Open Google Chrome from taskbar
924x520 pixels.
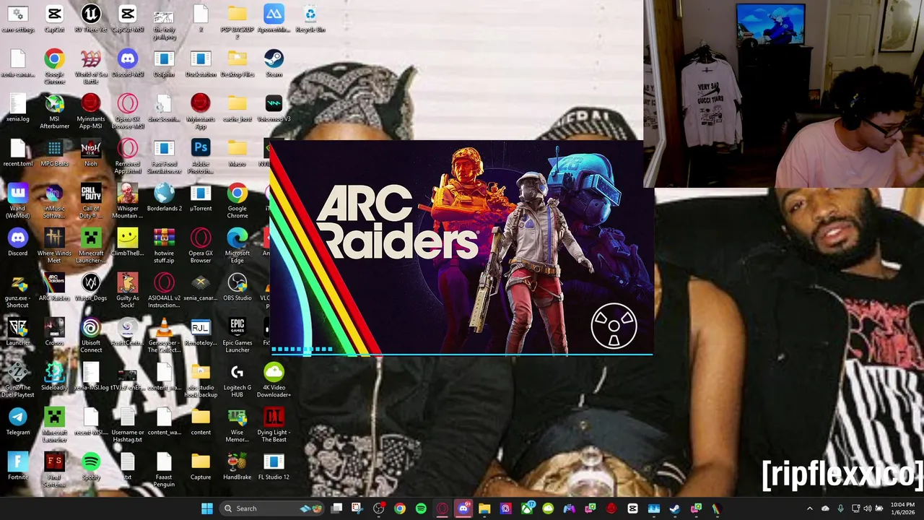coord(399,508)
